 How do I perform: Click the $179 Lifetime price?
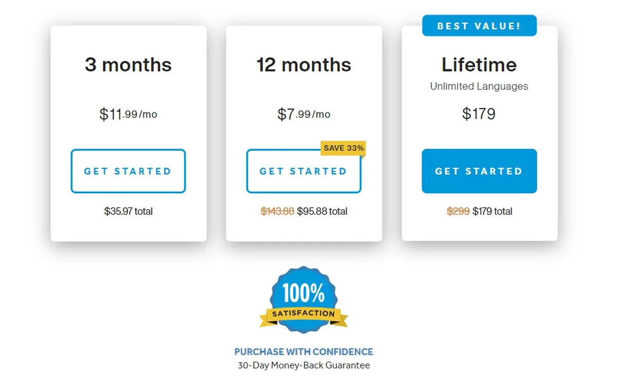479,113
